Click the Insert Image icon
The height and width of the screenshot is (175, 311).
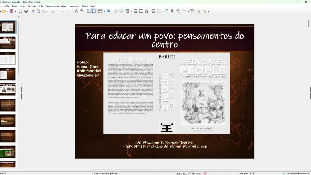click(x=136, y=11)
